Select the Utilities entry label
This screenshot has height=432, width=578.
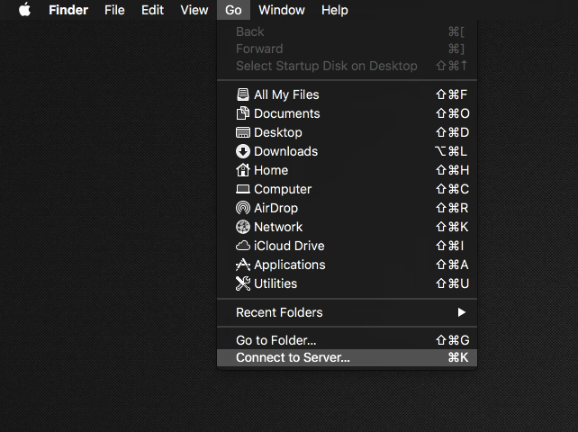coord(275,283)
